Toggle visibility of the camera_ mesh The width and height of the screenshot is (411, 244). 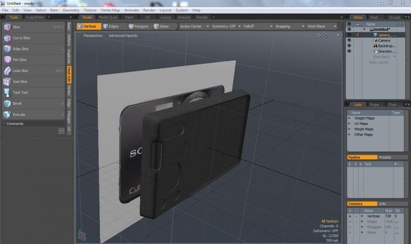[x=349, y=35]
